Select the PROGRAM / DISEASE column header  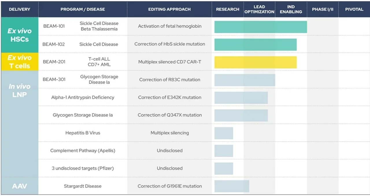point(82,9)
